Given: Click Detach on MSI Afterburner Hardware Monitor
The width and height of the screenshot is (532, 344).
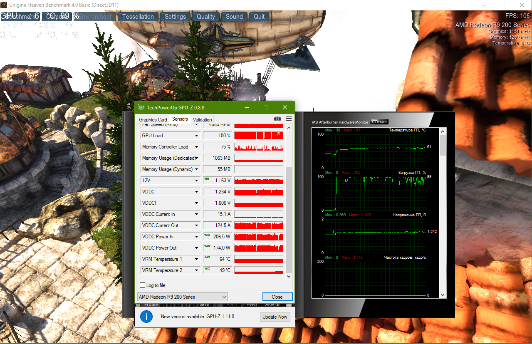Looking at the screenshot, I should [x=379, y=122].
